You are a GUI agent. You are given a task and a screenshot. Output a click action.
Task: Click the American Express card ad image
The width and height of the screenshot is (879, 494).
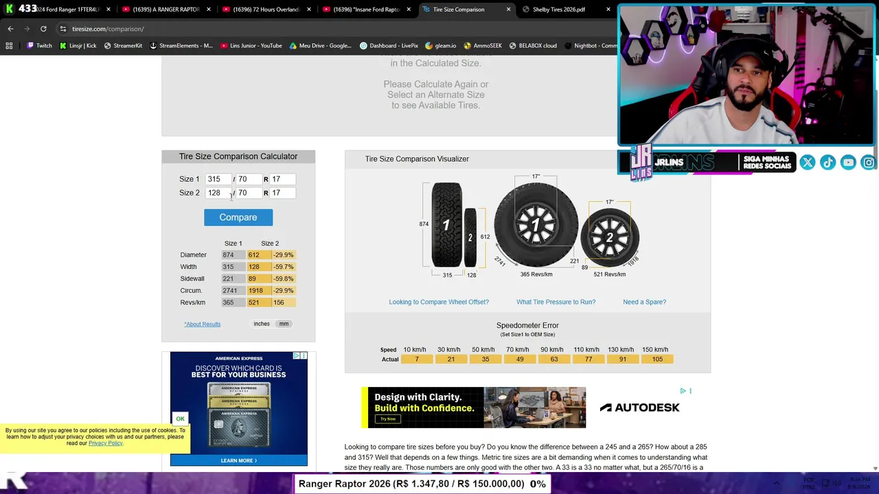pyautogui.click(x=239, y=409)
